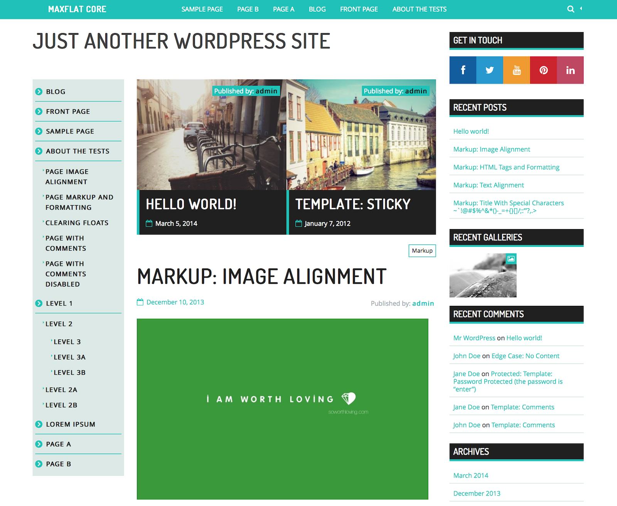The width and height of the screenshot is (617, 506).
Task: Open search with the magnifier icon
Action: pos(571,9)
